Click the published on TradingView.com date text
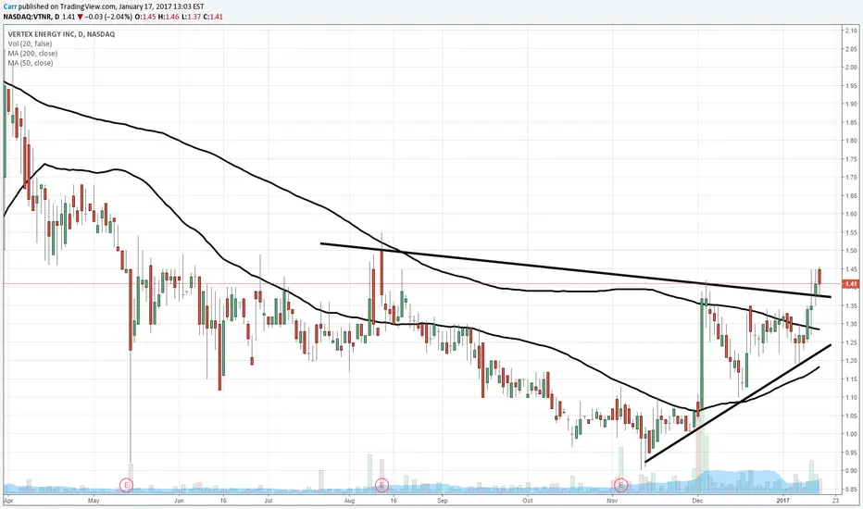This screenshot has width=863, height=509. [x=111, y=6]
